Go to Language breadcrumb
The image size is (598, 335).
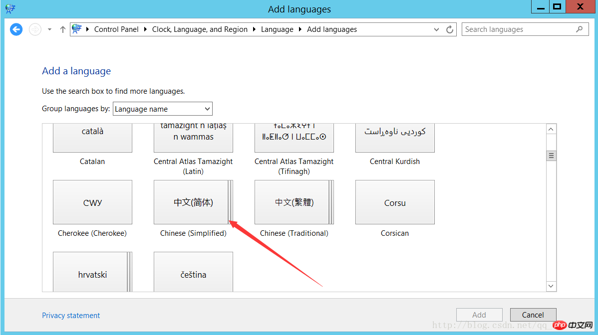(277, 29)
